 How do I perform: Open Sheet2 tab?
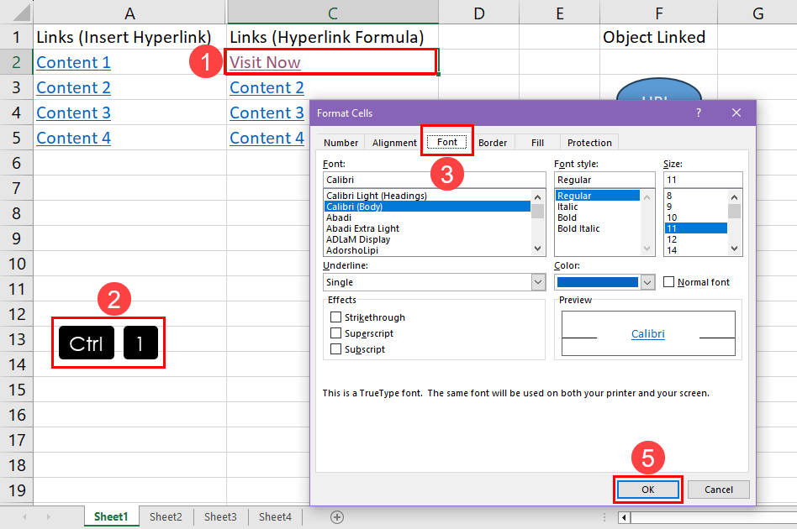pyautogui.click(x=166, y=516)
